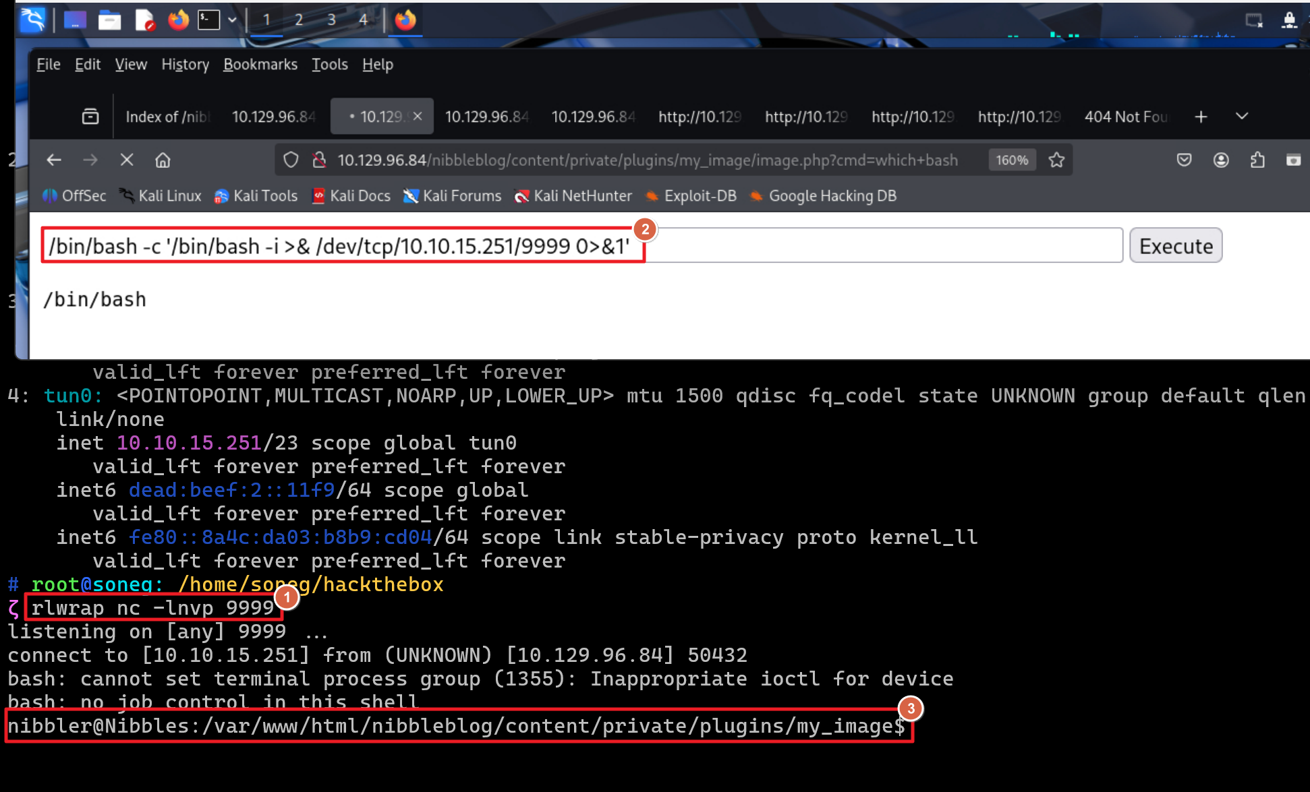Open the Bookmarks menu
1310x792 pixels.
(260, 64)
